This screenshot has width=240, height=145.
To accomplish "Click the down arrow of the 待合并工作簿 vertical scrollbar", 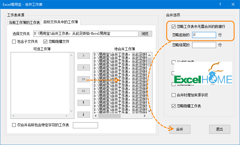I will (x=150, y=111).
